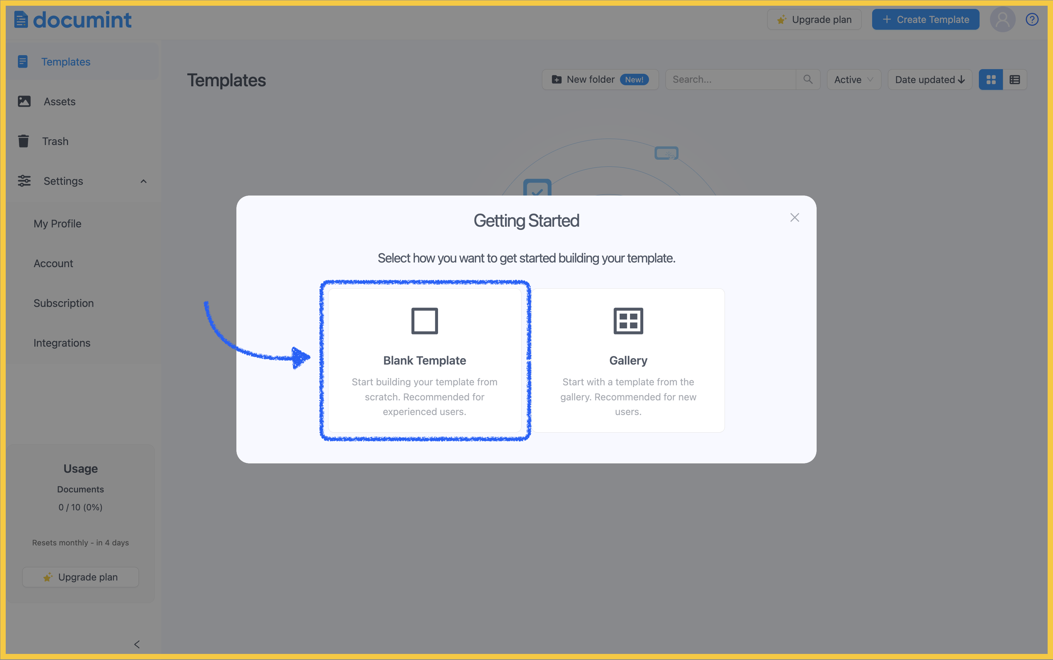Go to Assets in the sidebar
This screenshot has width=1053, height=660.
tap(59, 102)
